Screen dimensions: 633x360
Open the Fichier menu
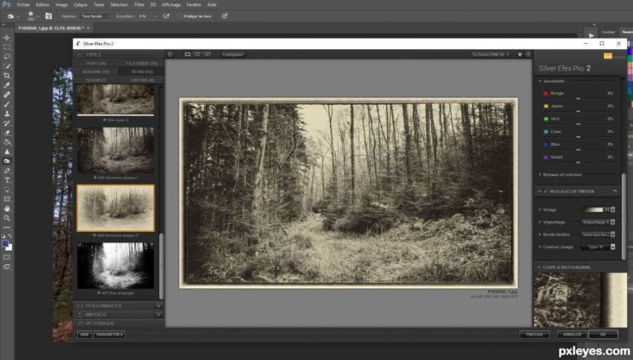23,5
